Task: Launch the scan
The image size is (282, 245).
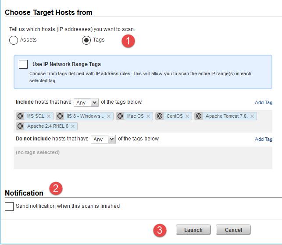Action: (x=193, y=230)
